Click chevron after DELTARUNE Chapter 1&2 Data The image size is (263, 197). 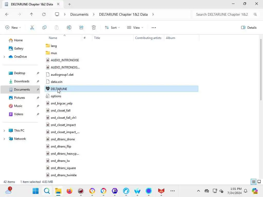153,14
